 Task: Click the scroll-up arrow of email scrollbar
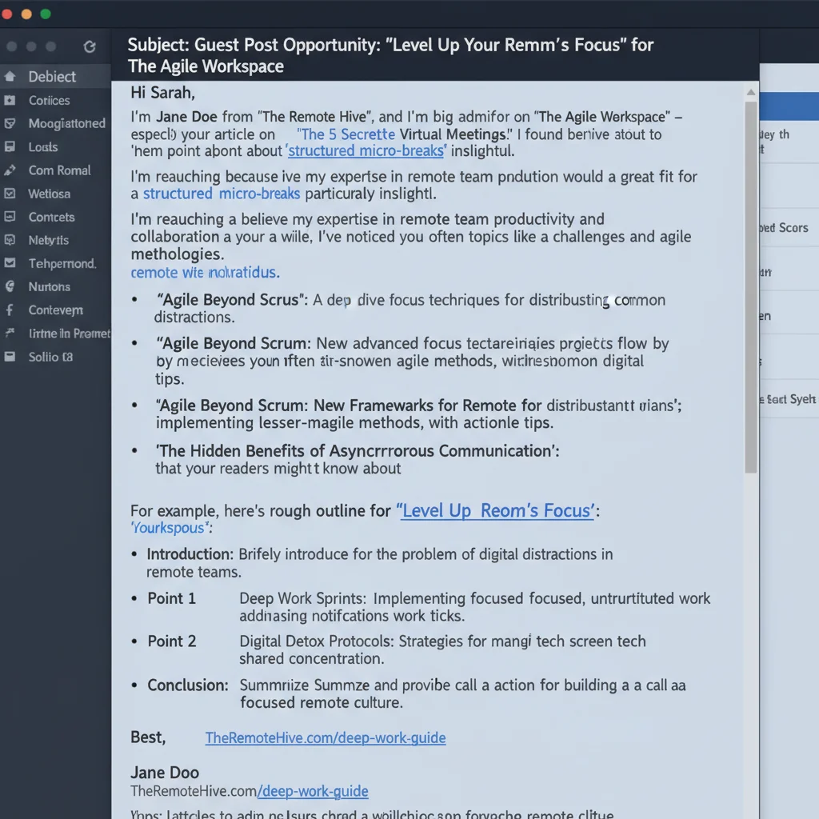click(x=751, y=93)
